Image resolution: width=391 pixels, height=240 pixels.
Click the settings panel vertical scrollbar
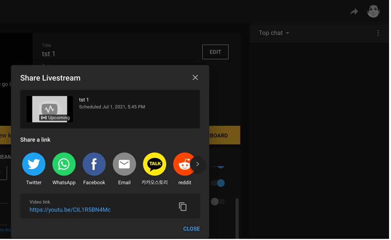point(237,218)
